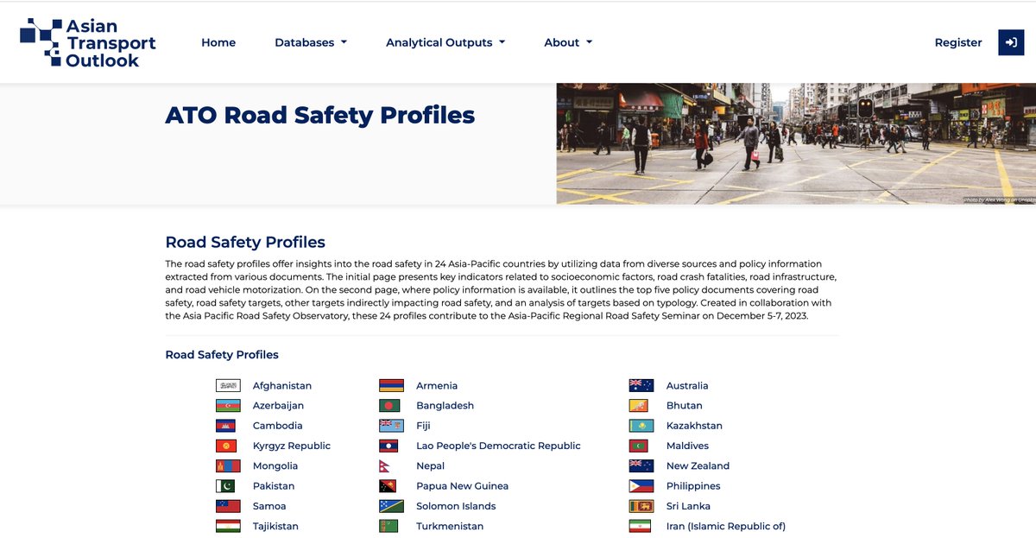Click the Solomon Islands flag icon
This screenshot has height=538, width=1036.
(391, 506)
